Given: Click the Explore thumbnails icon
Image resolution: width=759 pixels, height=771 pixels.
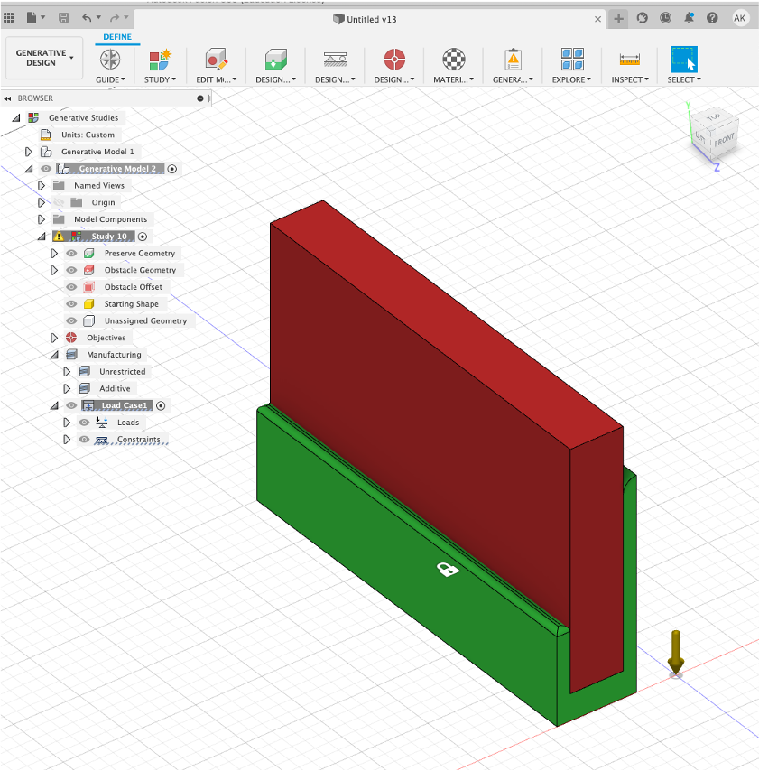Looking at the screenshot, I should (x=572, y=60).
